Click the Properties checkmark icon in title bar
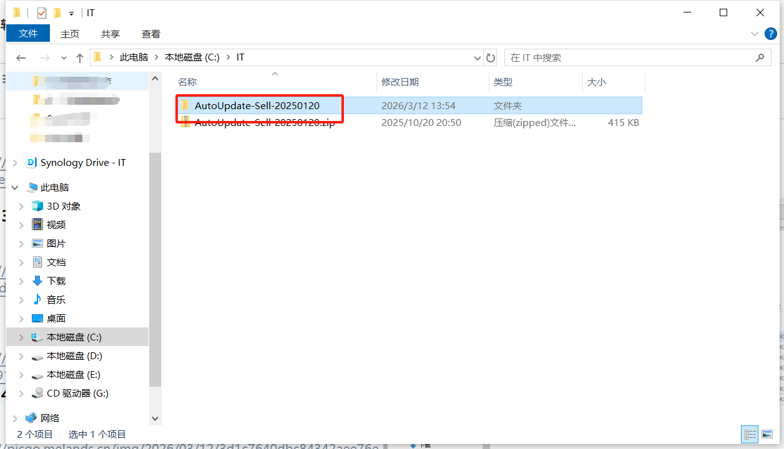Image resolution: width=784 pixels, height=449 pixels. 42,13
